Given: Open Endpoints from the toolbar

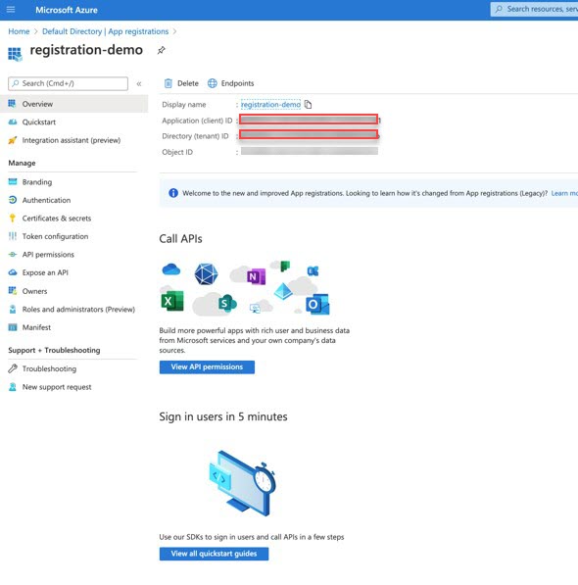Looking at the screenshot, I should point(237,83).
